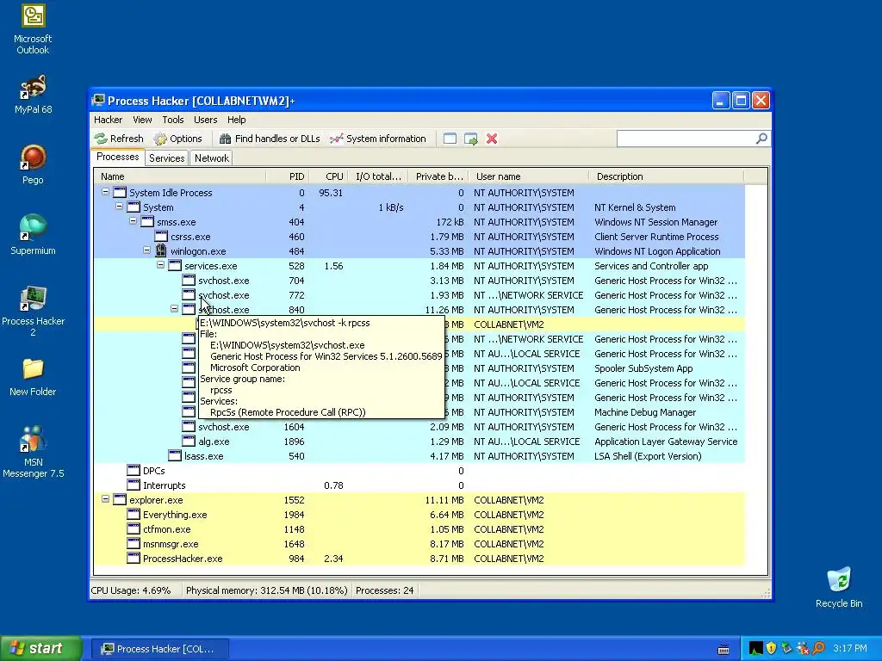This screenshot has width=882, height=661.
Task: Focus the process search box
Action: coord(686,139)
